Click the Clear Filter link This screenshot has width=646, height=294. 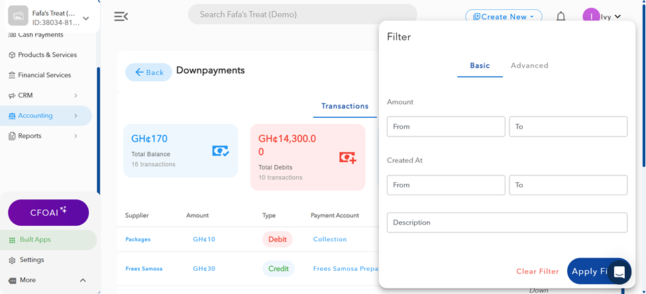click(x=537, y=271)
